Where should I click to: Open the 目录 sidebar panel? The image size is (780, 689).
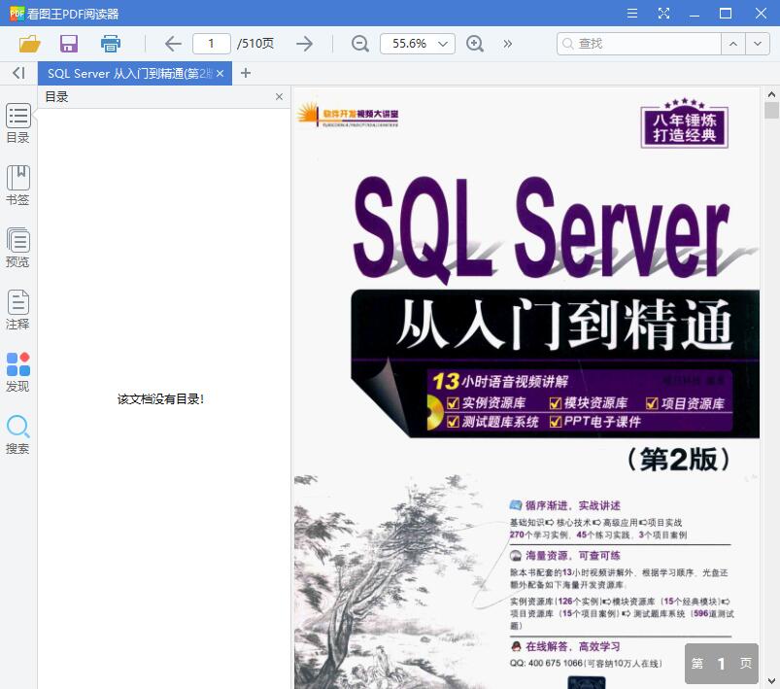point(17,123)
